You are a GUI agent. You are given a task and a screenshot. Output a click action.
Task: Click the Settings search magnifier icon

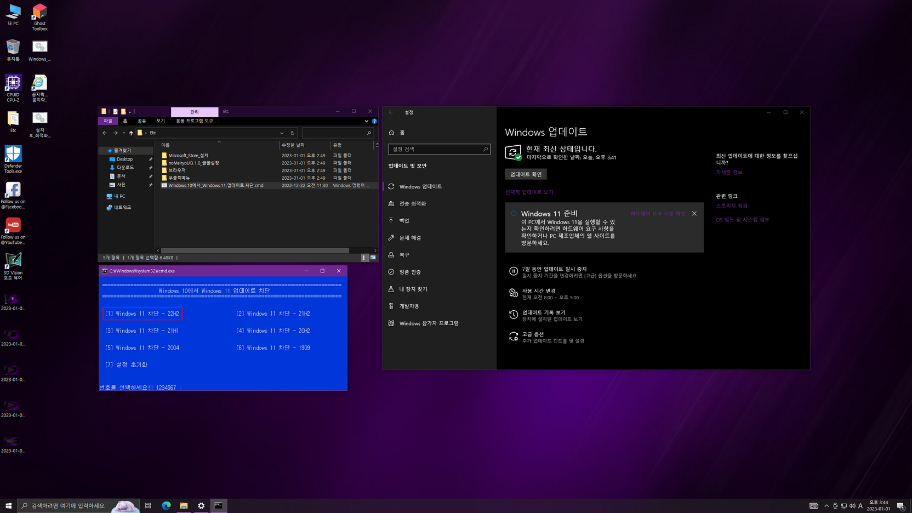485,149
